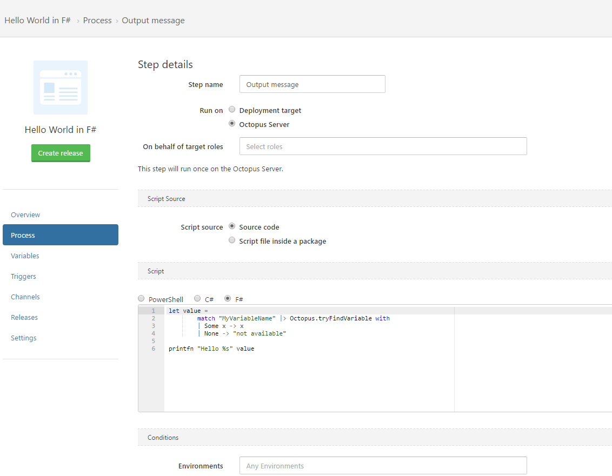612x476 pixels.
Task: Open the Select roles dropdown field
Action: pos(383,146)
